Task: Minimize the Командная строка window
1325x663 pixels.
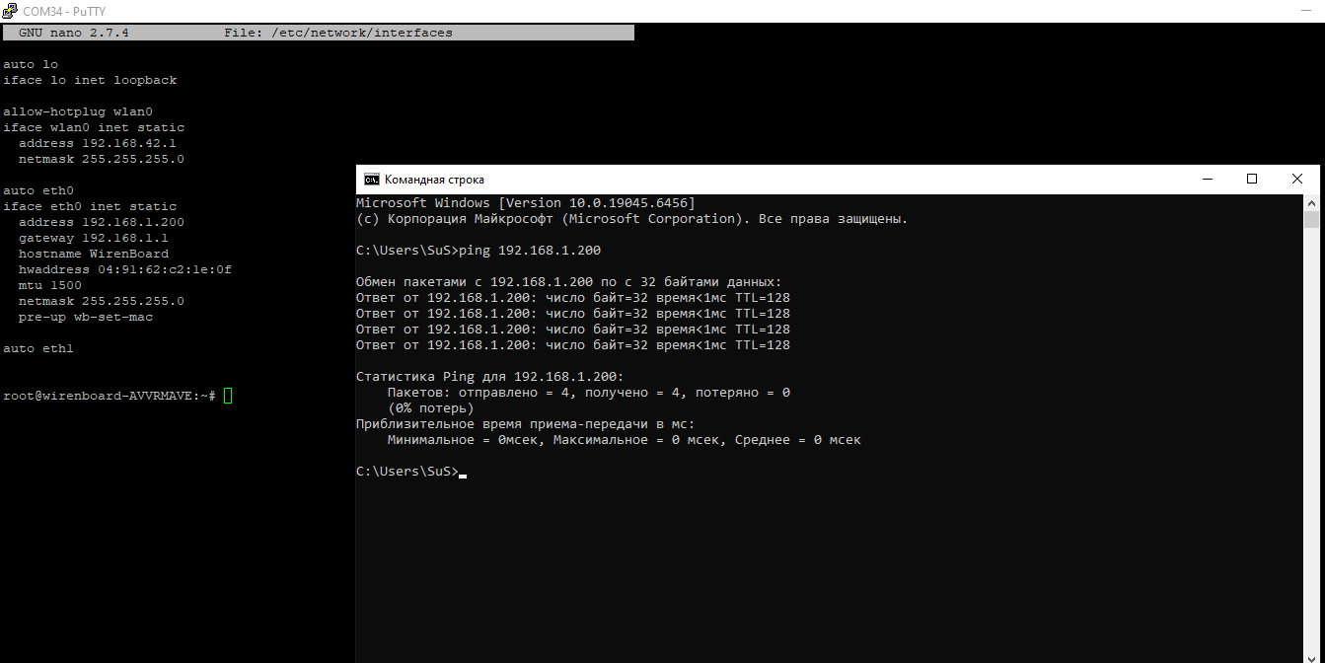Action: pos(1207,179)
